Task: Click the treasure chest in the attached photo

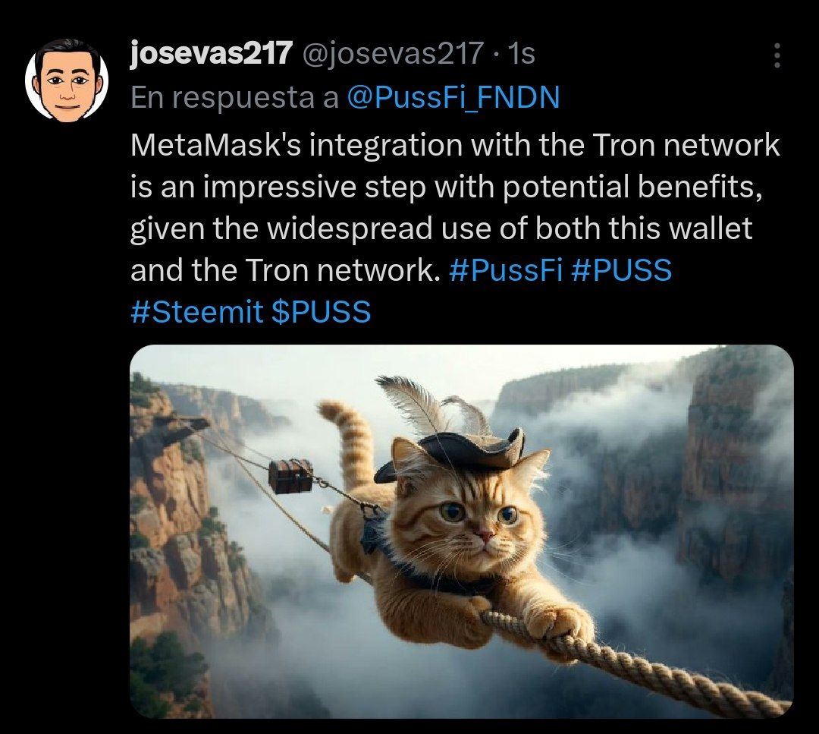Action: (x=291, y=476)
